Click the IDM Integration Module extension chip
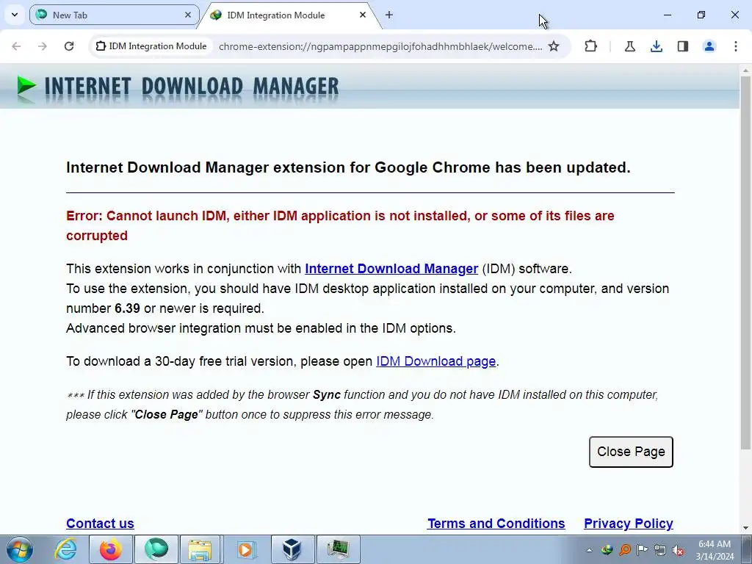The image size is (752, 564). pos(151,46)
